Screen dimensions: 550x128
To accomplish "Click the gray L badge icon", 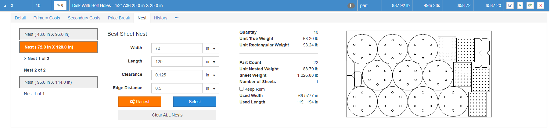I will [351, 5].
